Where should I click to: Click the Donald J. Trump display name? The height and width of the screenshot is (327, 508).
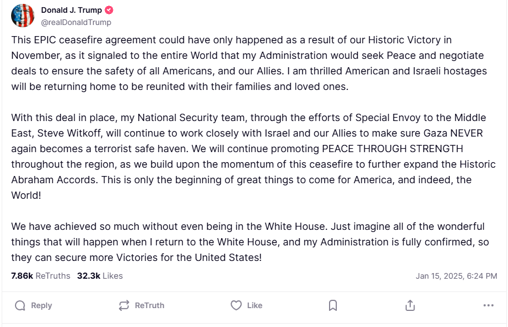72,11
